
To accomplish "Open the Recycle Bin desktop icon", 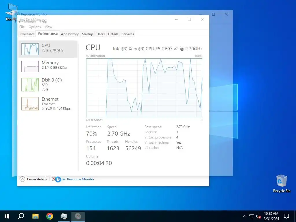I will pos(282,184).
